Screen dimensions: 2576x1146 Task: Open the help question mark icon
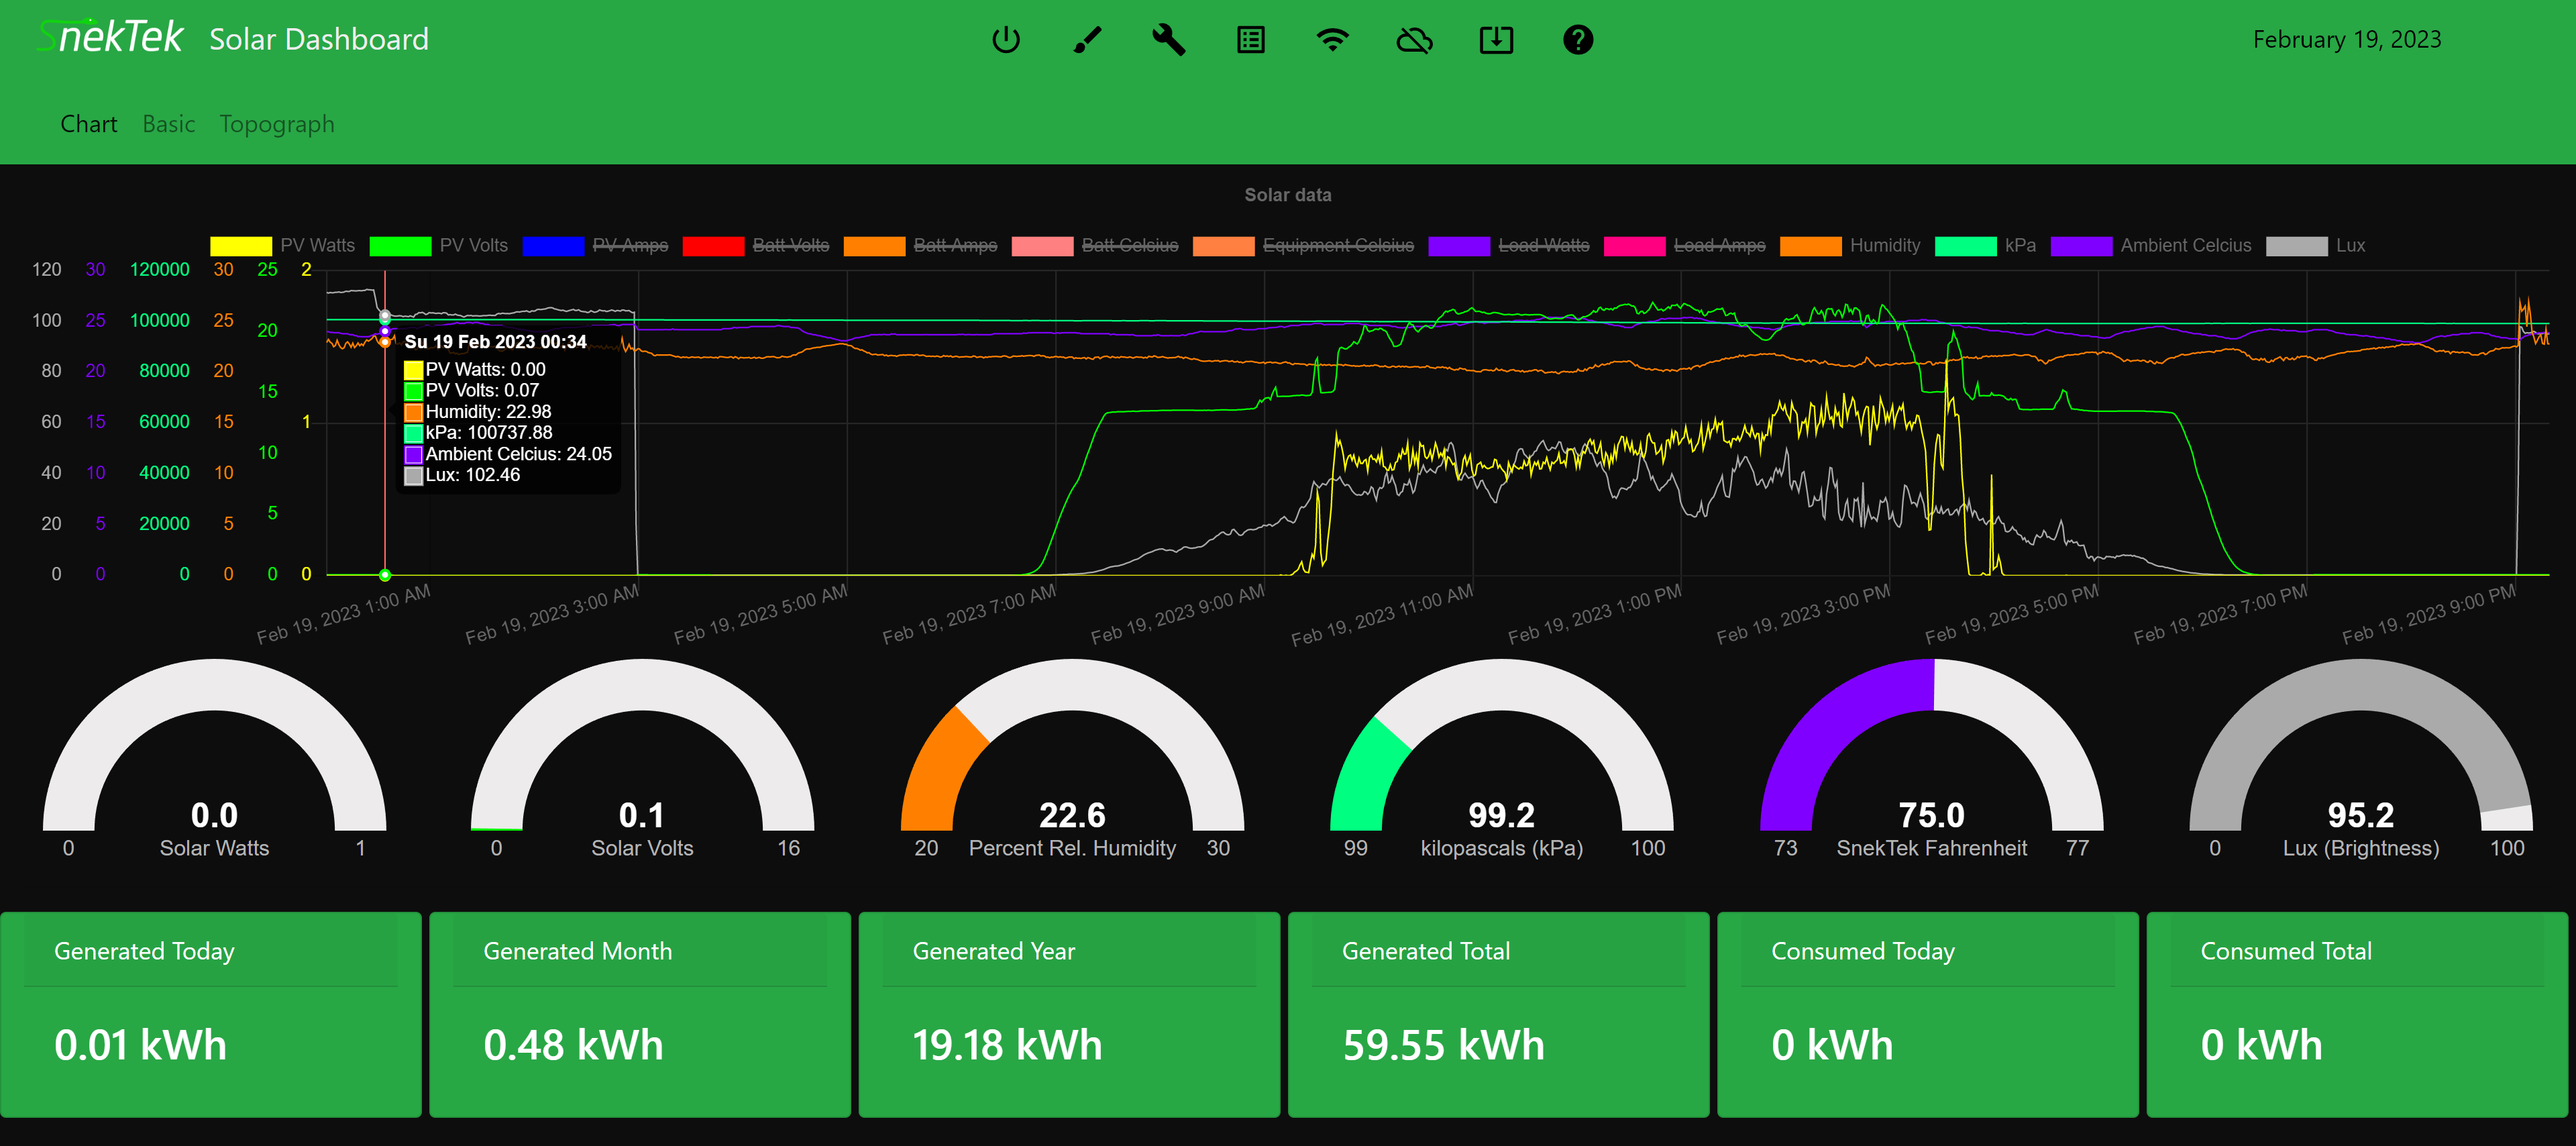(1577, 40)
